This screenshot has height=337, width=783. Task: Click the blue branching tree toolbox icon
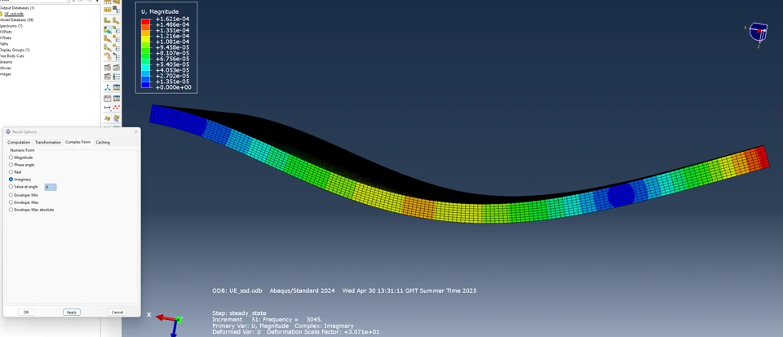tap(108, 87)
